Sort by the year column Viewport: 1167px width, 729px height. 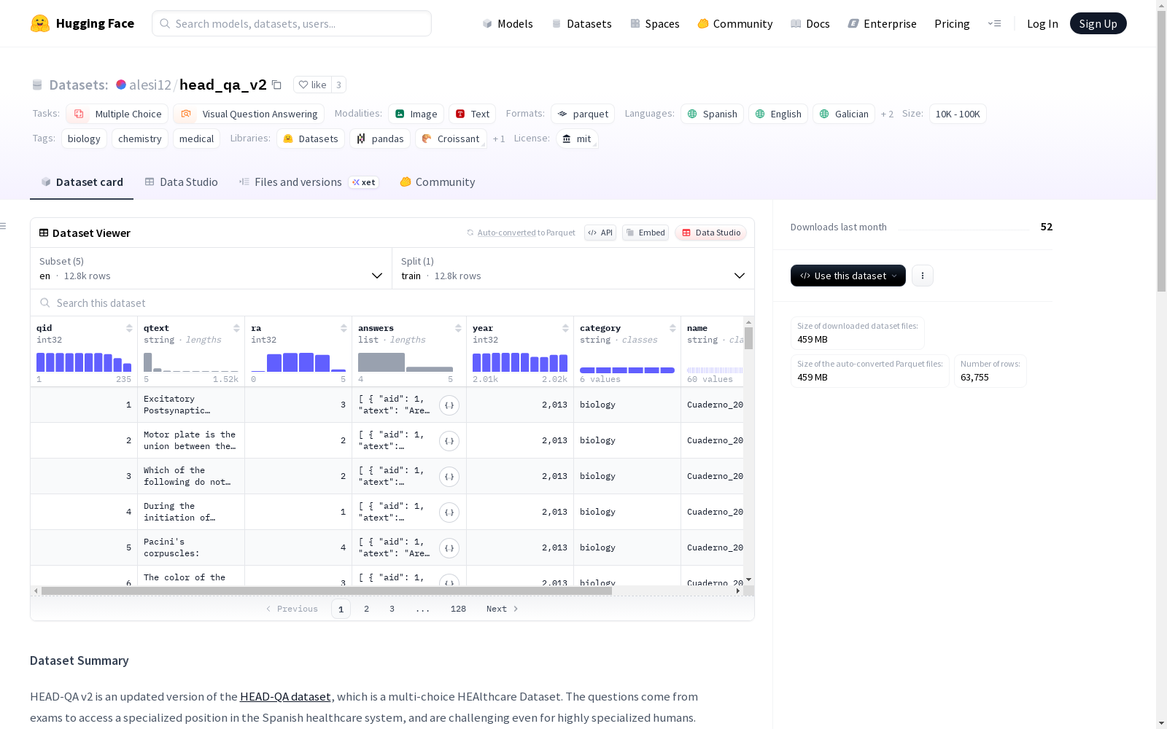(565, 328)
